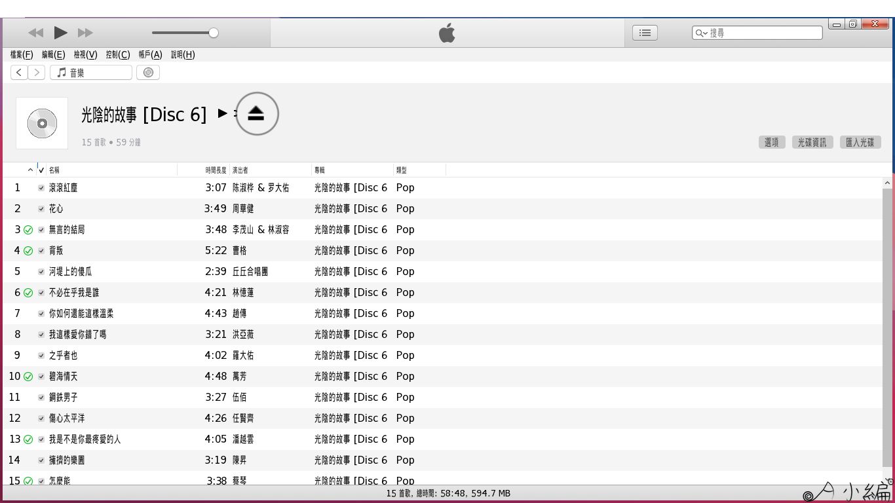Click the sort direction arrow in the list header

click(30, 170)
